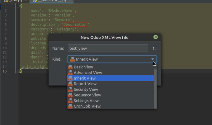Click the Report View XML file icon

click(70, 84)
